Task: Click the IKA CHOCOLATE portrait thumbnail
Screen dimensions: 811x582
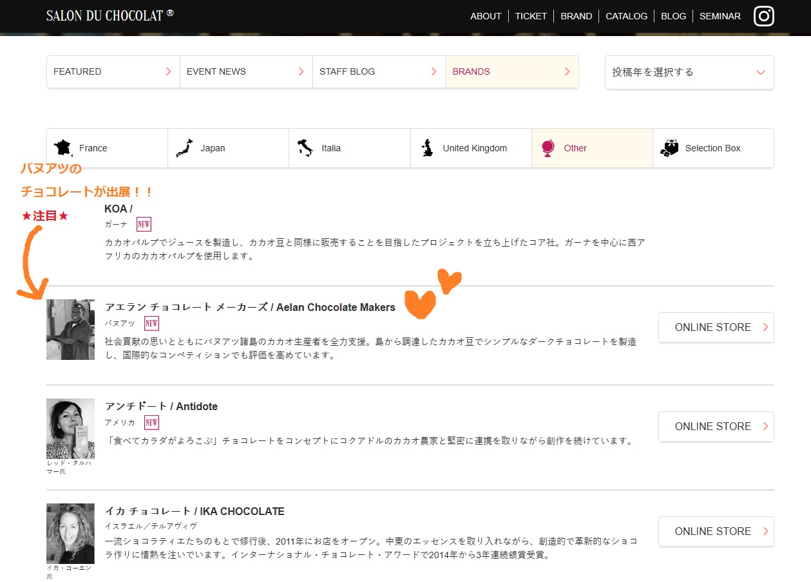Action: click(71, 533)
